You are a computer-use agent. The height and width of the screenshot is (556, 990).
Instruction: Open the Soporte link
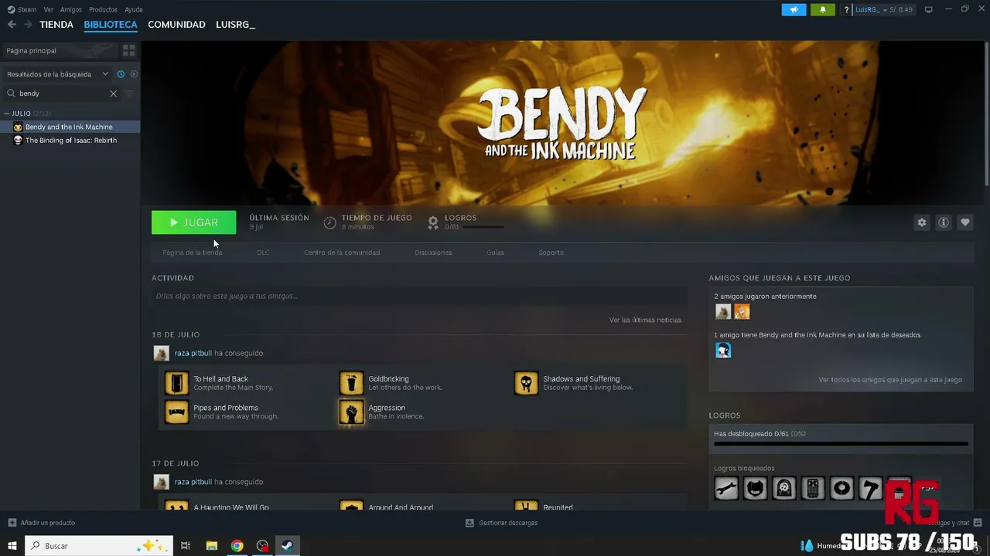tap(551, 253)
